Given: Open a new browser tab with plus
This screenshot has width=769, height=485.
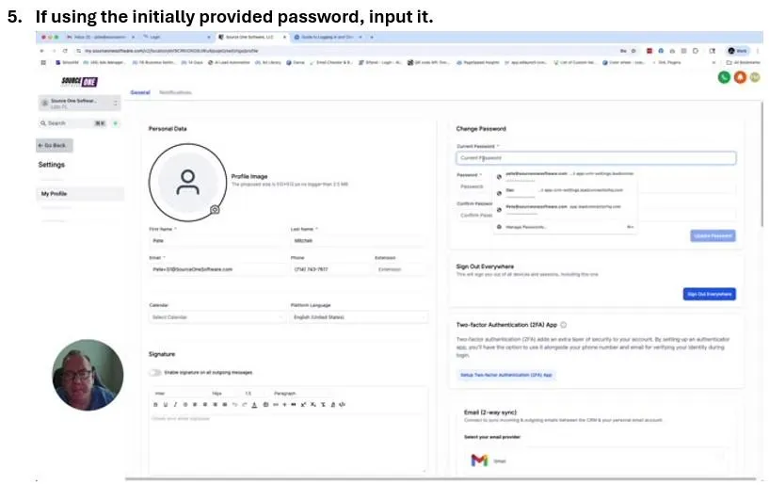Looking at the screenshot, I should click(x=372, y=37).
